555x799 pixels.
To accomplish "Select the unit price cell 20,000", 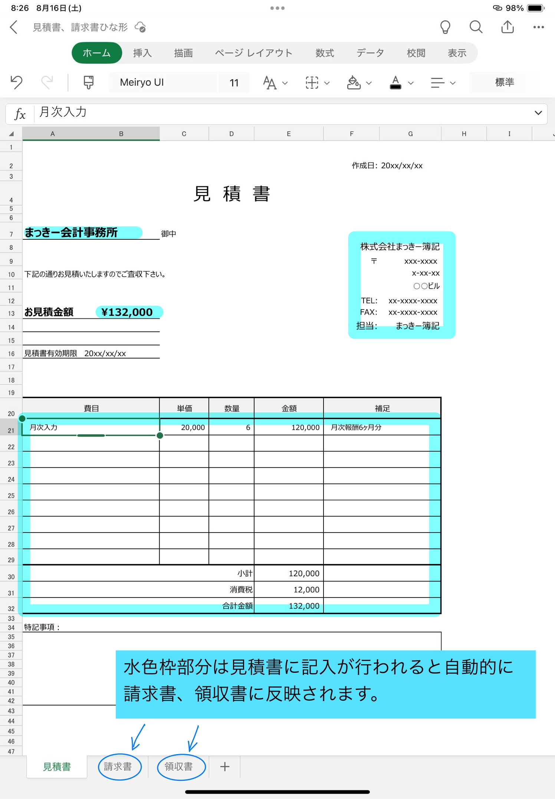I will (184, 427).
